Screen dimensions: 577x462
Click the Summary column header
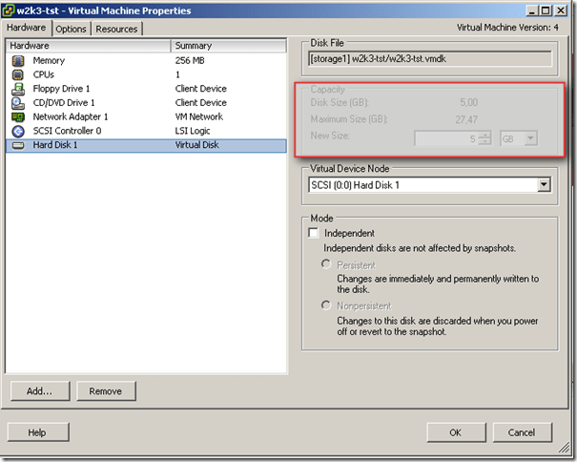click(x=229, y=45)
